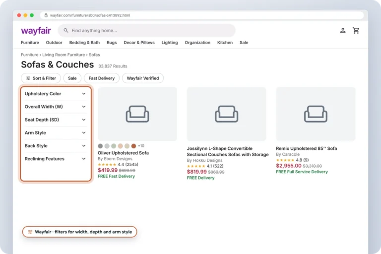Open the Remix Upholstered 85'' Sofa title
The height and width of the screenshot is (254, 381).
pos(307,148)
